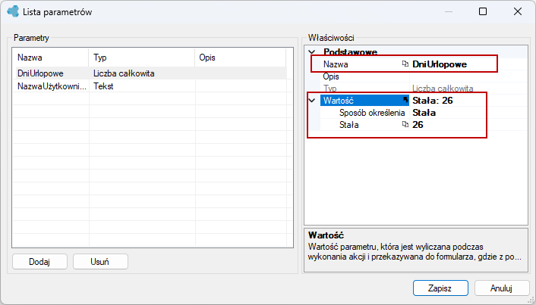Click the small icon beside Stała property
Screen dimensions: 536x305
pyautogui.click(x=405, y=125)
